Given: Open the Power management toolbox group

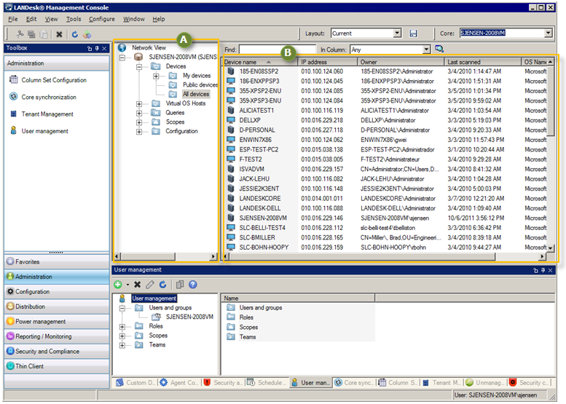Looking at the screenshot, I should (57, 321).
